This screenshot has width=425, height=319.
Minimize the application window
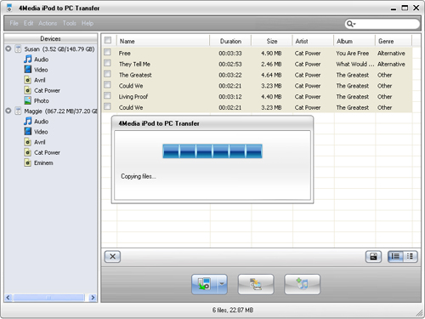pyautogui.click(x=394, y=9)
